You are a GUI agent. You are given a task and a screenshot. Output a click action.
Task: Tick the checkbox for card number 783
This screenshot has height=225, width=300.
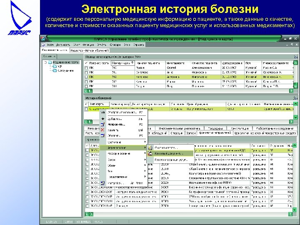pos(86,82)
